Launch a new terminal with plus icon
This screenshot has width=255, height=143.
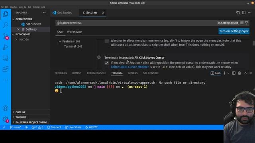[224, 73]
